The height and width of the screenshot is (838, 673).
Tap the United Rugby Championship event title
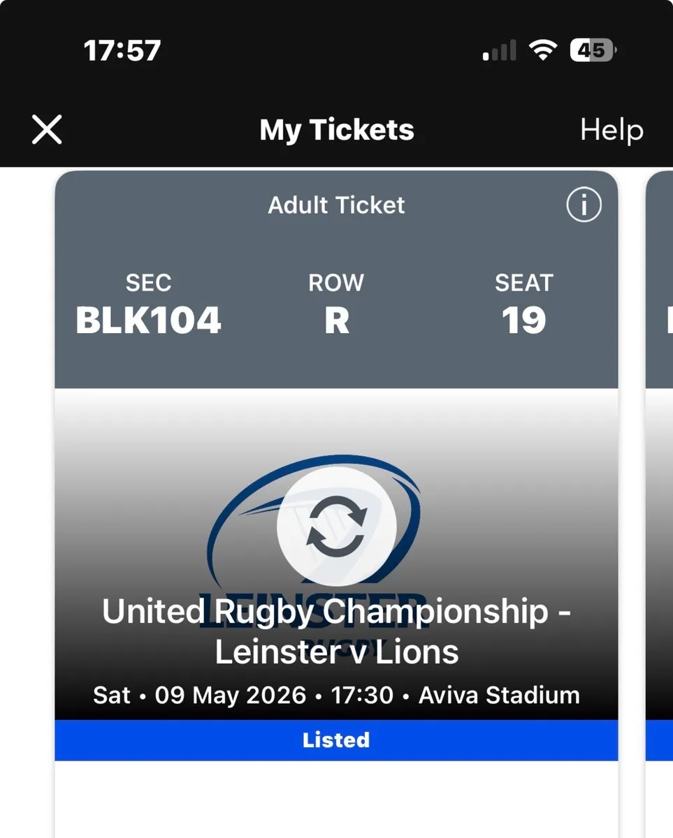[336, 630]
